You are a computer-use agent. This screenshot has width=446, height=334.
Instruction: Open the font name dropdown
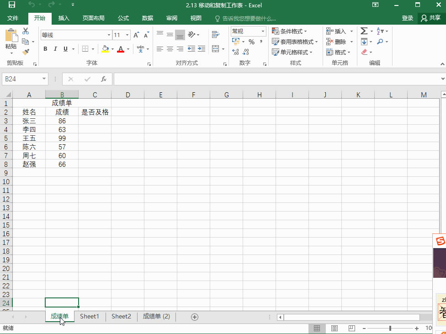point(109,34)
